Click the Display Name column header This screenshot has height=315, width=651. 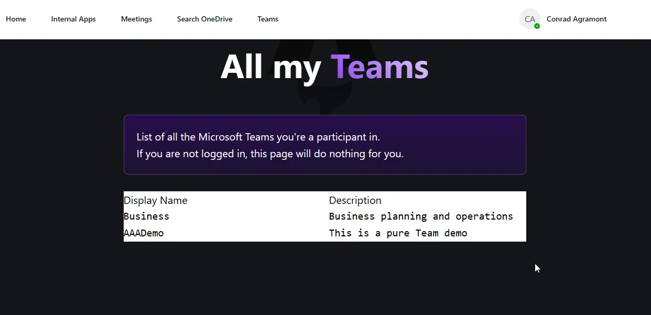[x=155, y=200]
